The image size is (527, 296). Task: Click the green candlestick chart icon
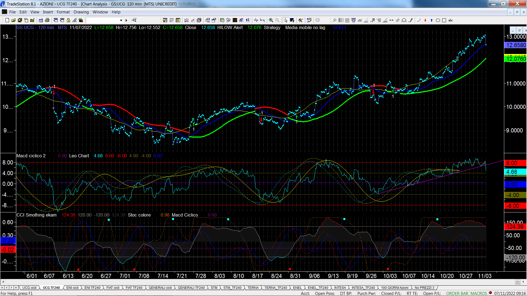235,20
